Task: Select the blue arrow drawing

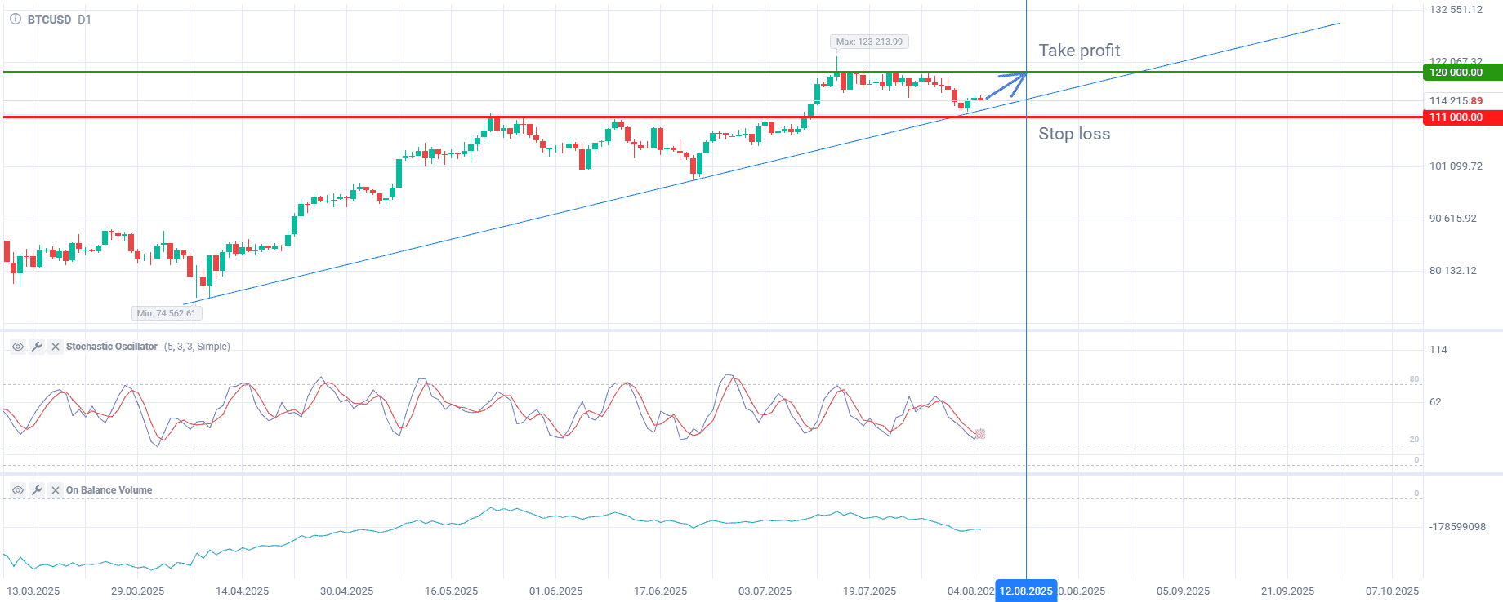Action: point(1006,86)
